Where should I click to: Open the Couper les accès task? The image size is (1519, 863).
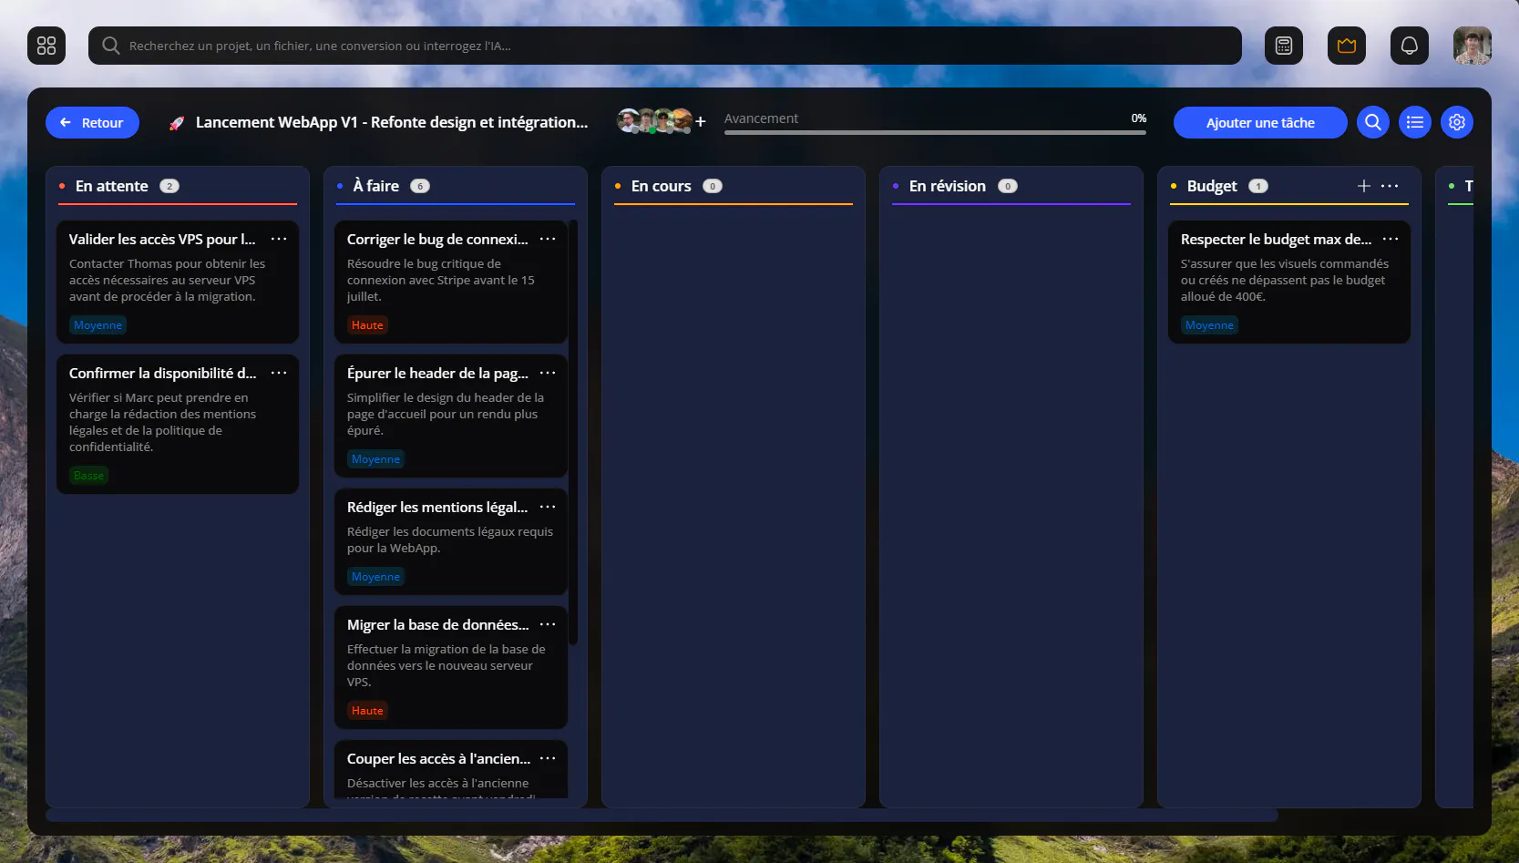pos(451,769)
